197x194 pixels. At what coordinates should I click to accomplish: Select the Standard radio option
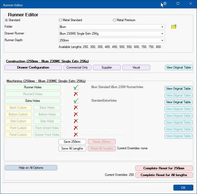6,20
